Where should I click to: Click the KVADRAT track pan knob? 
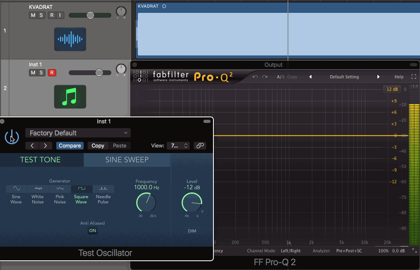click(121, 12)
